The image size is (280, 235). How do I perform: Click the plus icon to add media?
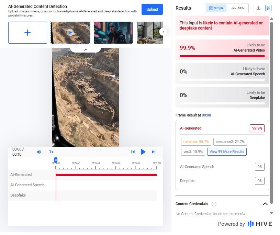pyautogui.click(x=27, y=33)
